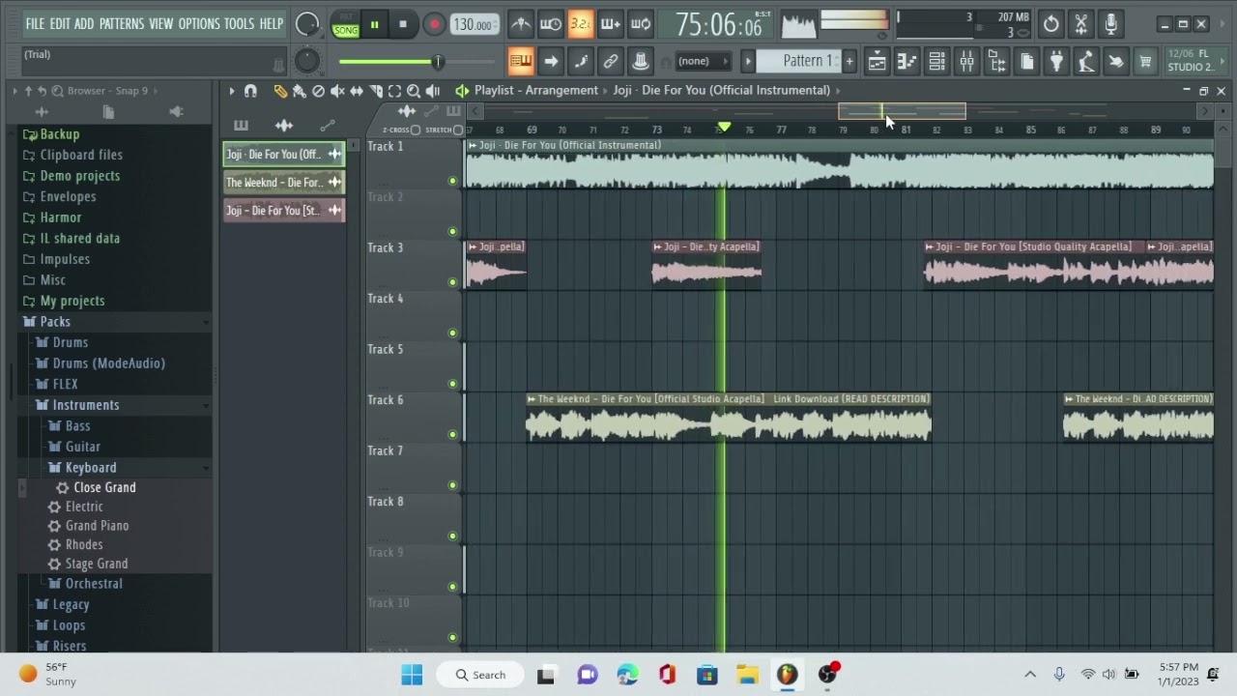Open the undo history circular arrow icon
Image resolution: width=1237 pixels, height=696 pixels.
(1050, 24)
